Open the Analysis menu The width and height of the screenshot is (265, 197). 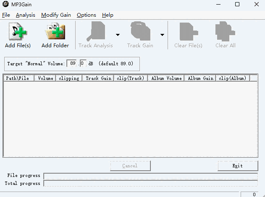[x=26, y=15]
